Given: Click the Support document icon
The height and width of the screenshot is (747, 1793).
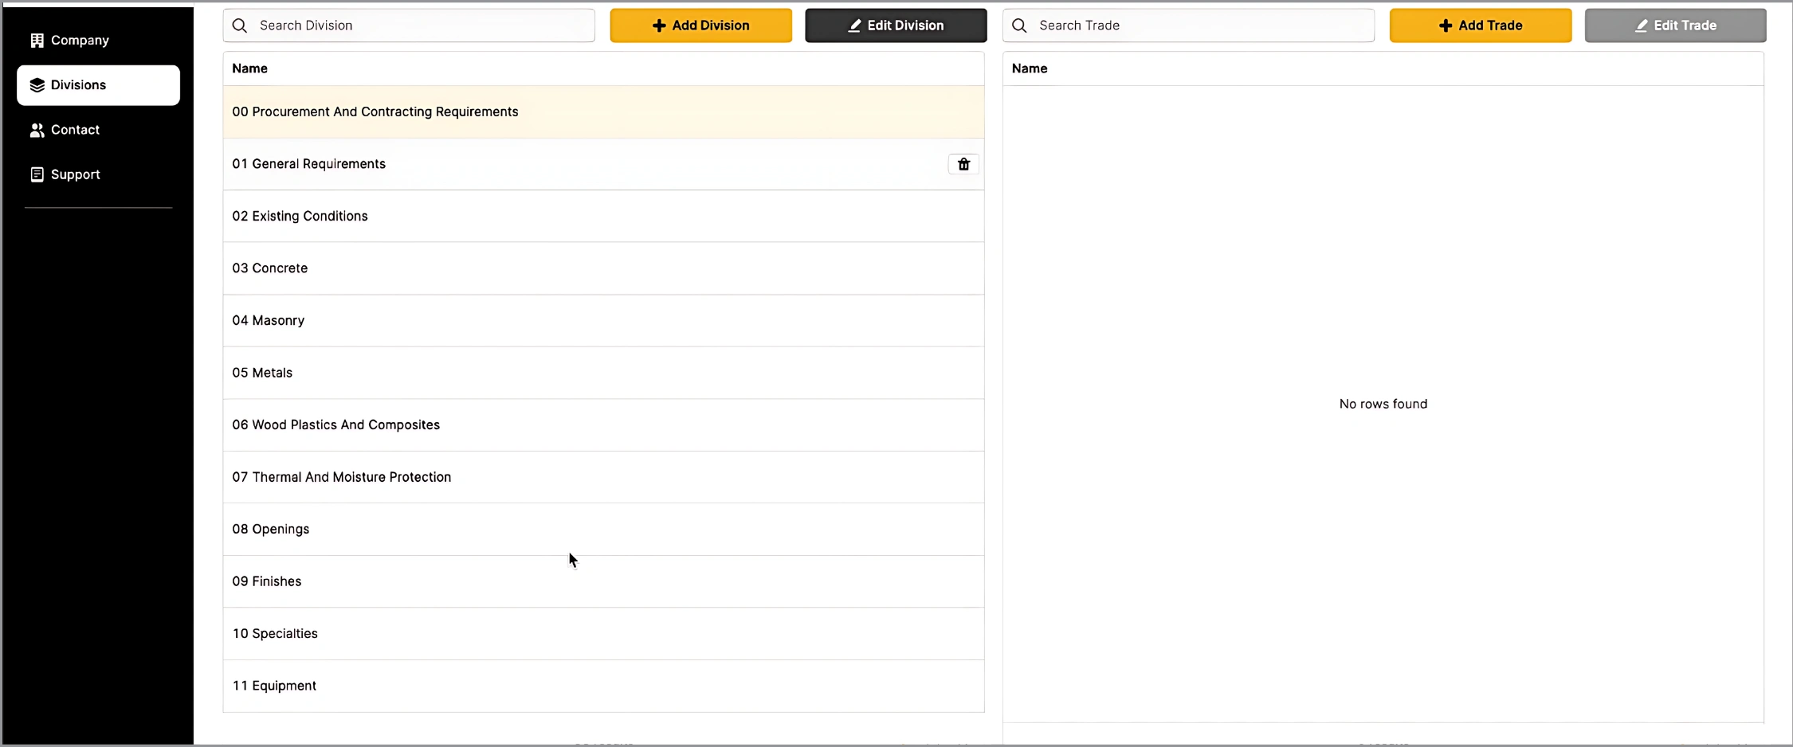Looking at the screenshot, I should point(37,174).
